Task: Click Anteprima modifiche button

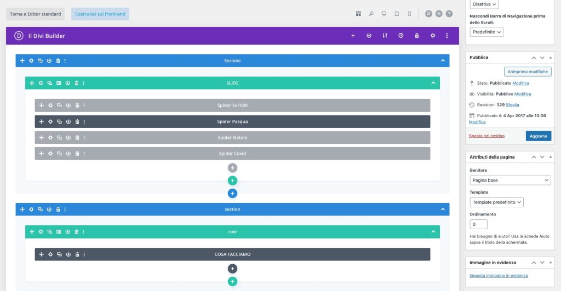Action: [528, 72]
